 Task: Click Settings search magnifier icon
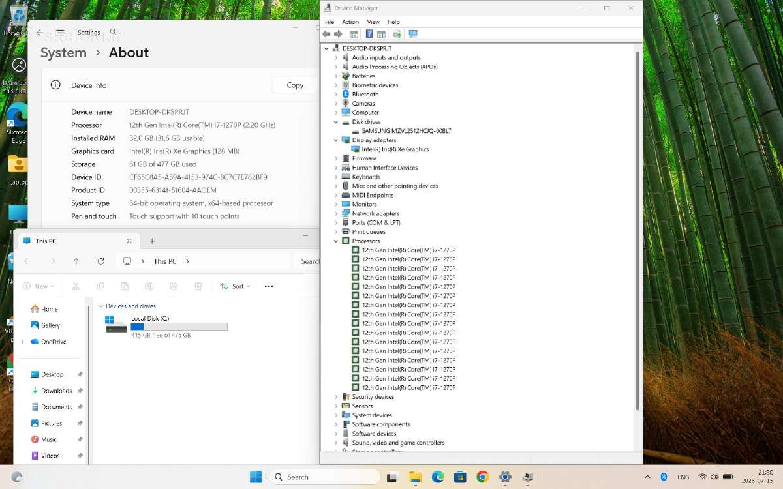point(113,32)
